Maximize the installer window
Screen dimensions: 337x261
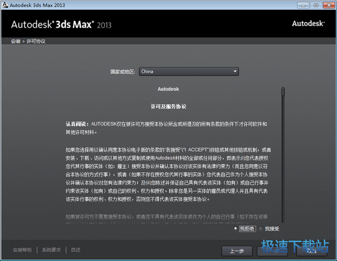pyautogui.click(x=316, y=5)
